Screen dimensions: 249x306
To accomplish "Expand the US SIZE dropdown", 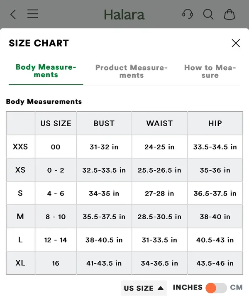I will pos(144,288).
